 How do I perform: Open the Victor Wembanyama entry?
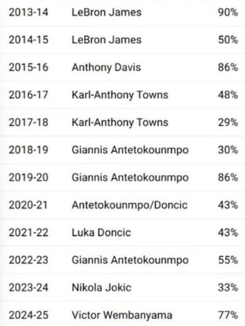(122, 315)
